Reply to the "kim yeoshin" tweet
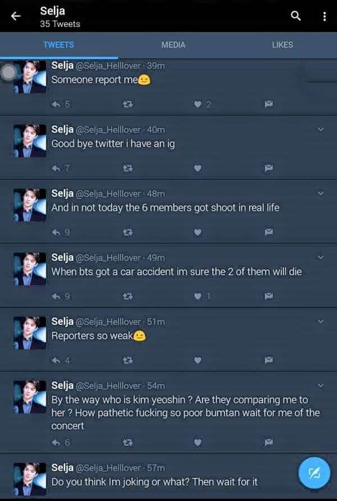This screenshot has width=337, height=501. (x=56, y=443)
